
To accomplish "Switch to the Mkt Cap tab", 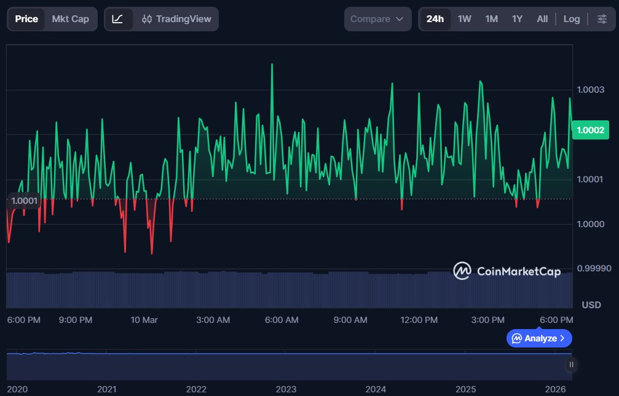I will click(x=70, y=19).
